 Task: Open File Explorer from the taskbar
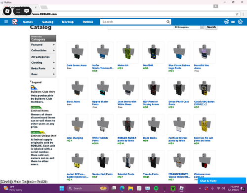tap(130, 188)
